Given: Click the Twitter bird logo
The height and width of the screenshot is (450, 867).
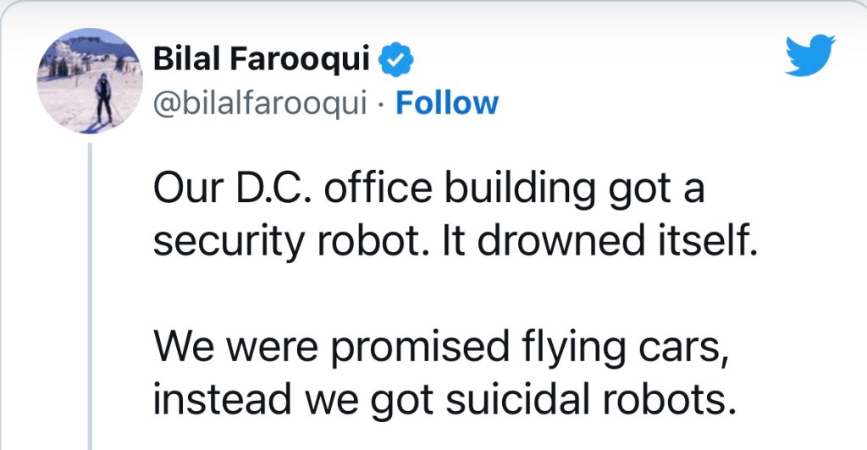Looking at the screenshot, I should [809, 56].
